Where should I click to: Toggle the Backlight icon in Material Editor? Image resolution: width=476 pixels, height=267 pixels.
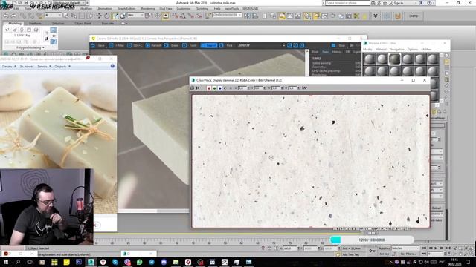(x=447, y=62)
